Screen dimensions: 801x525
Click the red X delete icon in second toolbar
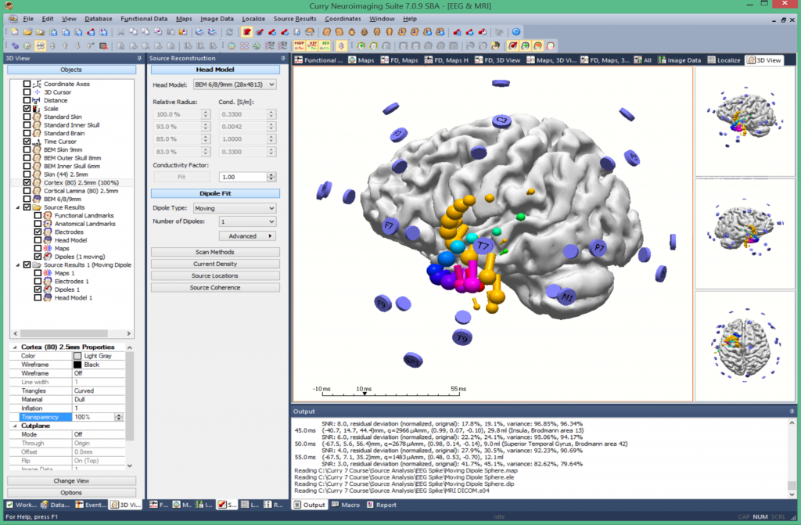103,45
